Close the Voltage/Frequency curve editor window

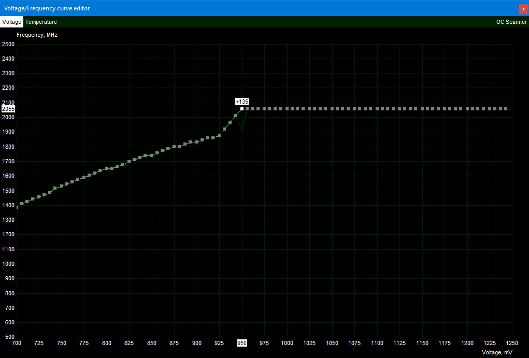pyautogui.click(x=523, y=9)
